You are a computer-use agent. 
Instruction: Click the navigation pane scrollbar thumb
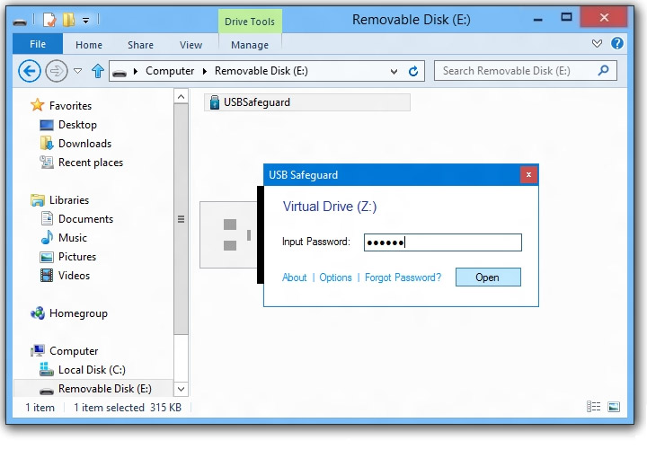[x=181, y=219]
